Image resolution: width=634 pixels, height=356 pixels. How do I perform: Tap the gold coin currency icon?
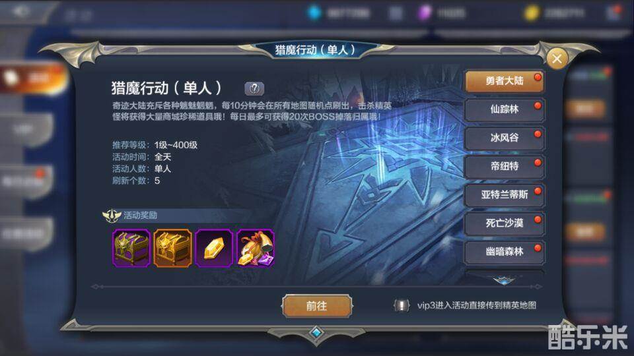pos(532,13)
